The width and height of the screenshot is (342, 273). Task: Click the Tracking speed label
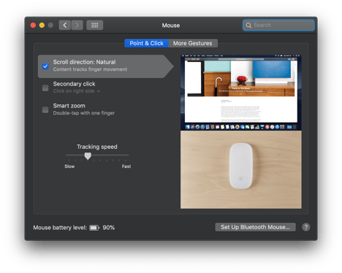[x=97, y=147]
